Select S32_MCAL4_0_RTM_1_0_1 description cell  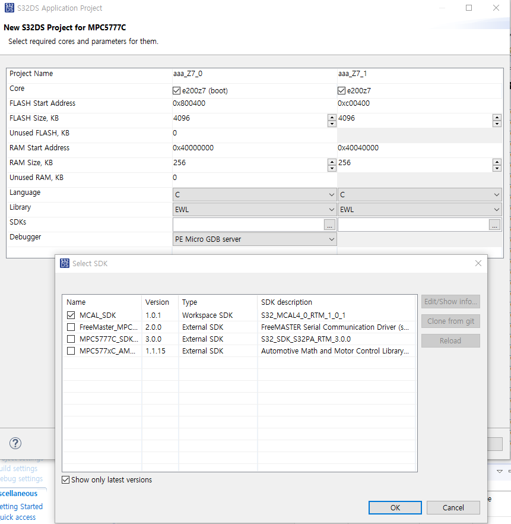[337, 315]
